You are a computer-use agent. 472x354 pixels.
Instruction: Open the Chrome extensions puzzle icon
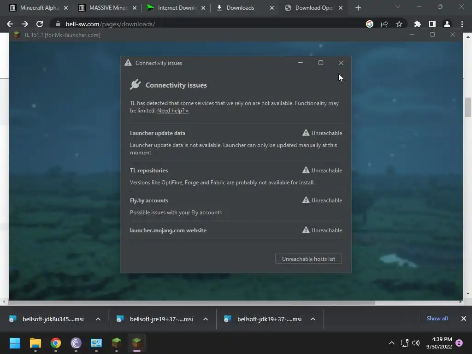click(418, 24)
